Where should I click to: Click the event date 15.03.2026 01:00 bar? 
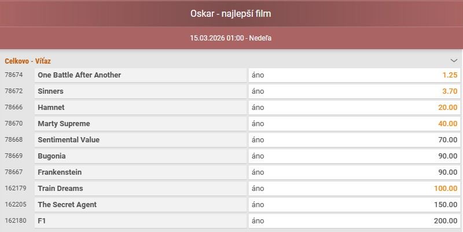coord(231,38)
